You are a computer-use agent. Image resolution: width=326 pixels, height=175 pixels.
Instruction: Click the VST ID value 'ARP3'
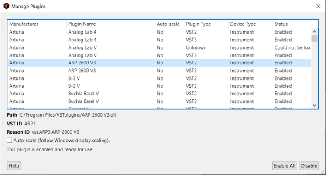(30, 124)
